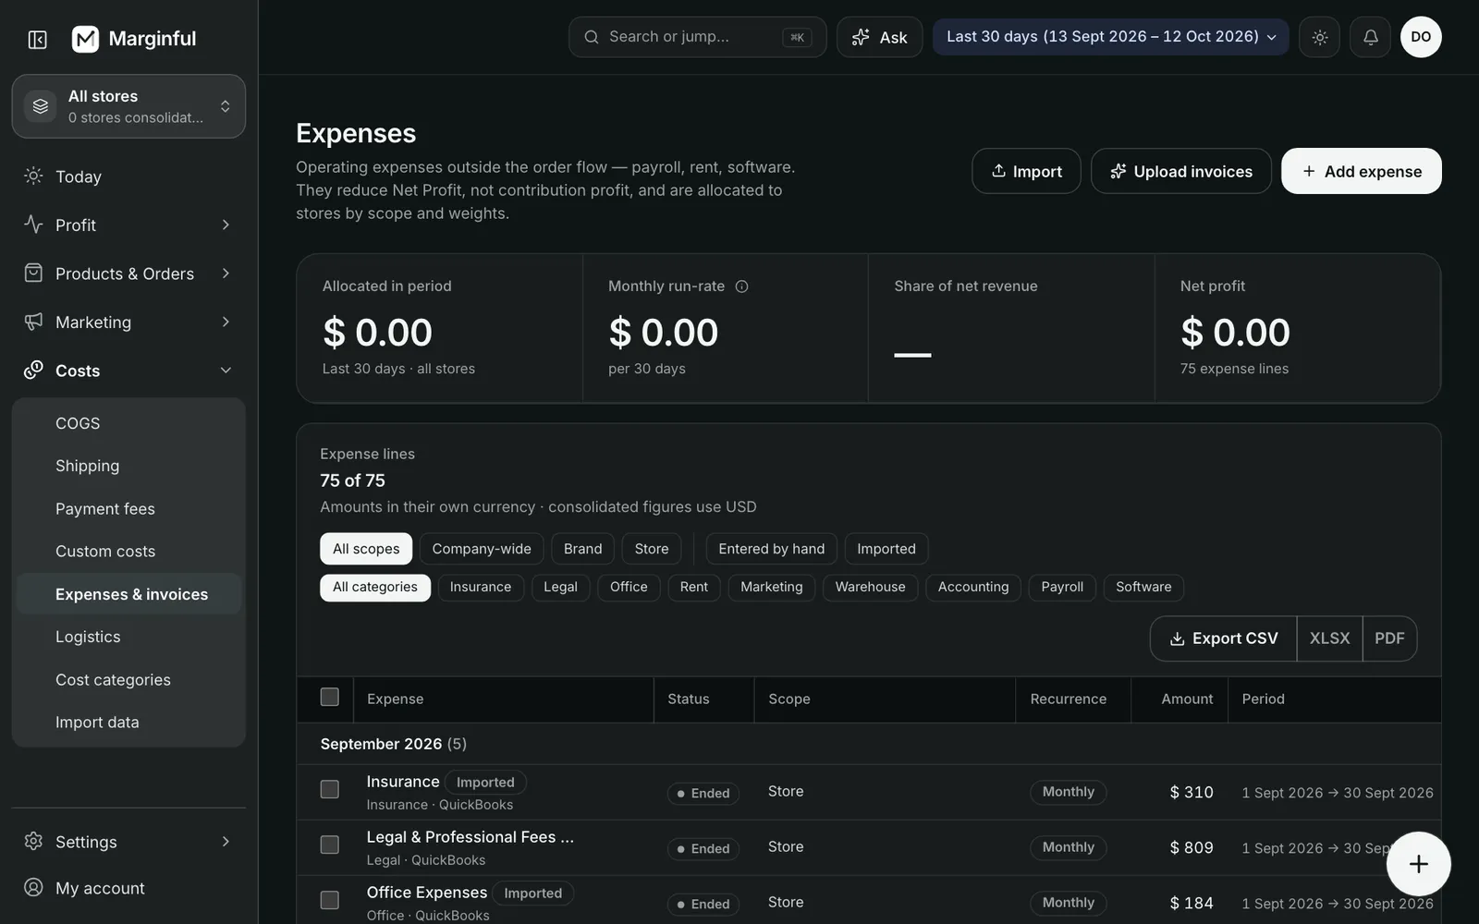Click the Settings gear icon
Image resolution: width=1479 pixels, height=924 pixels.
click(33, 841)
